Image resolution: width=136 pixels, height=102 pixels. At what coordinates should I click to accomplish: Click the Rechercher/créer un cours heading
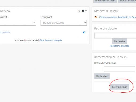click(x=110, y=57)
